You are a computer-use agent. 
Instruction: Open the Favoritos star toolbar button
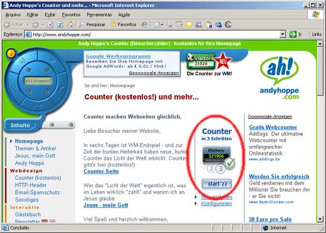click(124, 24)
